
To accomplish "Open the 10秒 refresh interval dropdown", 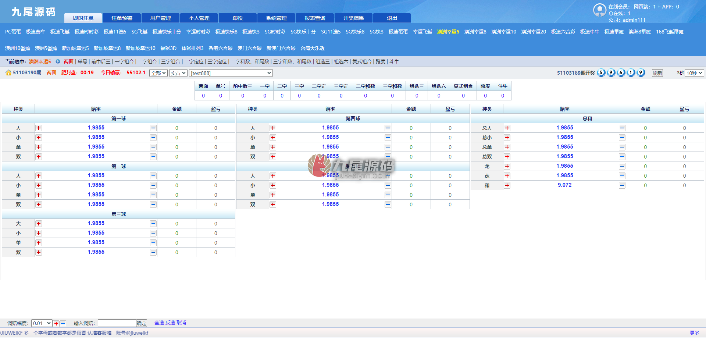I will point(694,73).
